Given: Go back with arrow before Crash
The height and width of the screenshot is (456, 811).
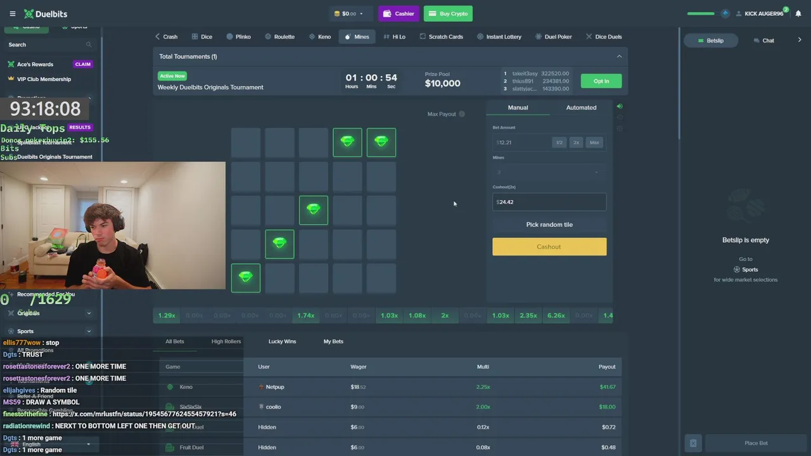Looking at the screenshot, I should point(157,37).
